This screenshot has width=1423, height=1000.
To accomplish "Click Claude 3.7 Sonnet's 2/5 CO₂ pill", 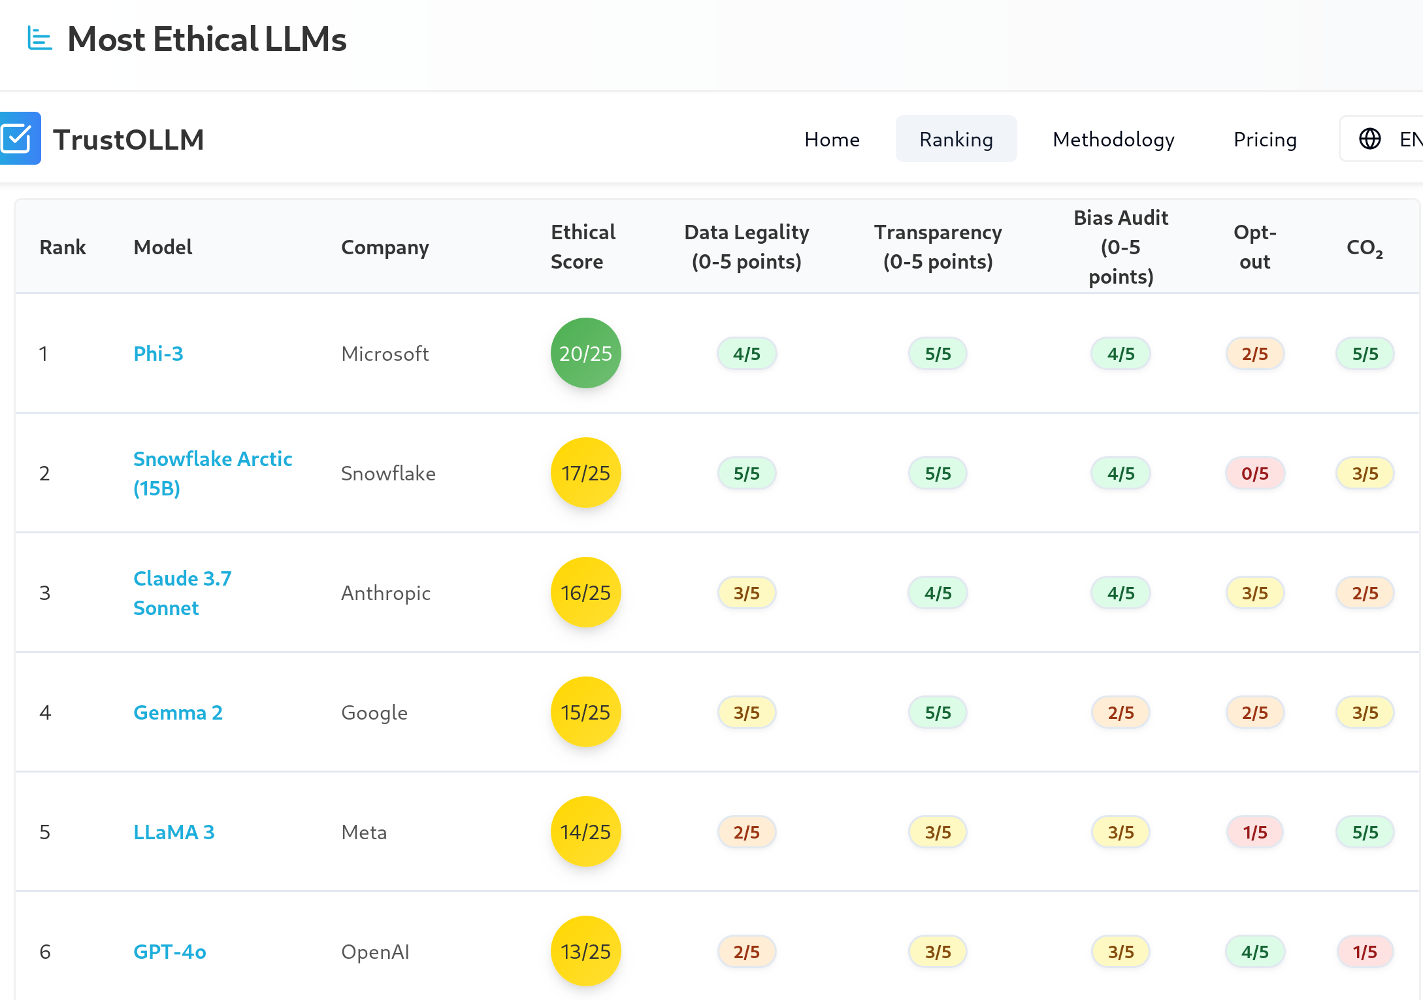I will (x=1365, y=593).
